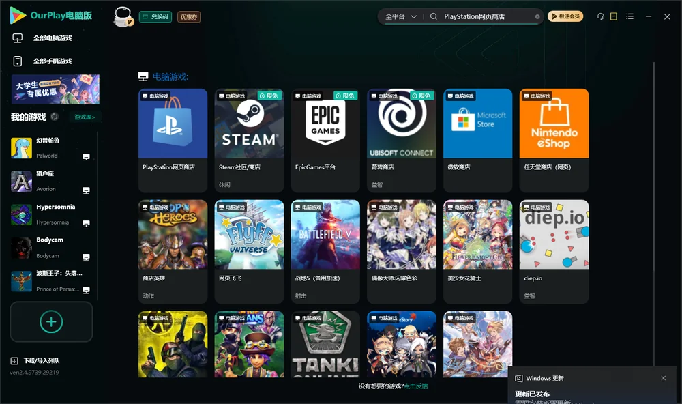This screenshot has height=404, width=682.
Task: Click the 休闲 tag under Steam
Action: click(x=224, y=184)
